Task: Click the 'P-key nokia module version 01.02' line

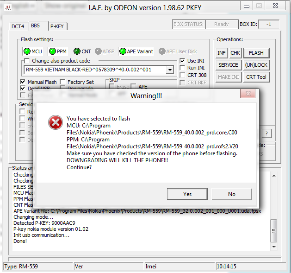Action: 51,229
